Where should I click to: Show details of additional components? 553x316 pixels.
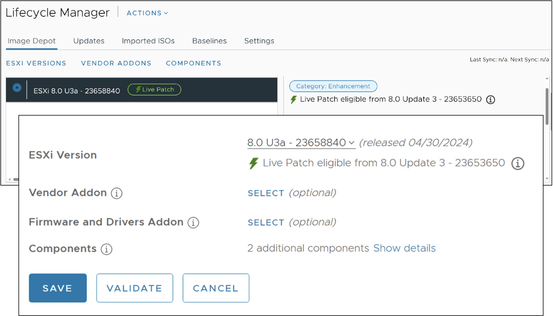[404, 248]
